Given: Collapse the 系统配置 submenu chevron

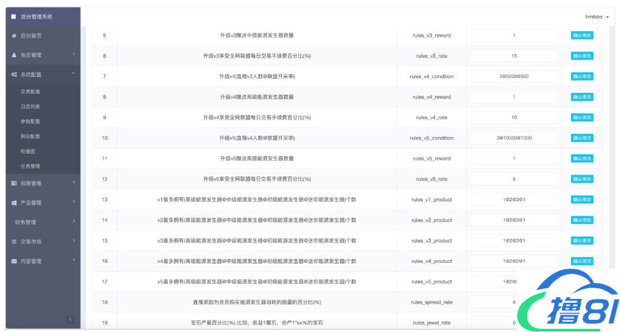Looking at the screenshot, I should point(74,74).
